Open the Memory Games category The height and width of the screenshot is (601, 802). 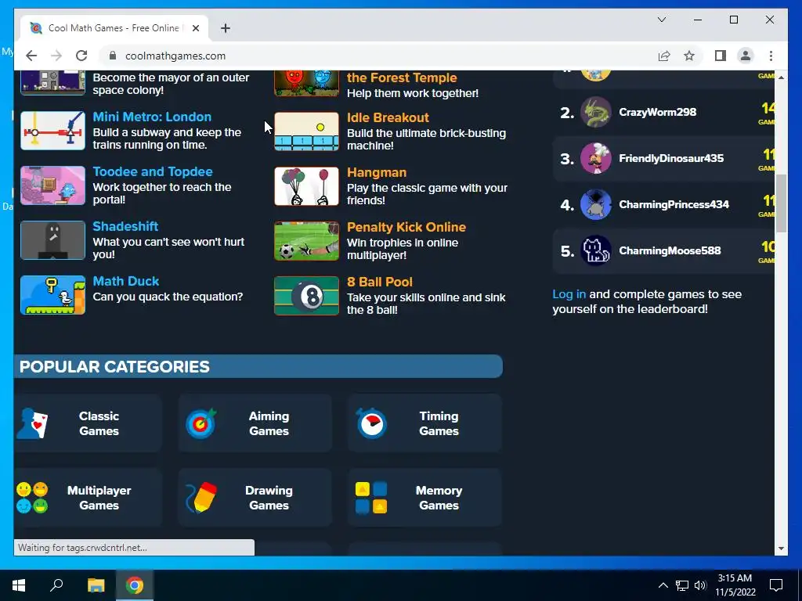click(424, 497)
